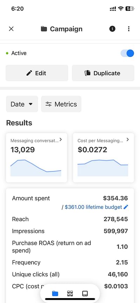
Task: Switch to the tablet-shaped tab in bottom navigation
Action: (x=85, y=294)
